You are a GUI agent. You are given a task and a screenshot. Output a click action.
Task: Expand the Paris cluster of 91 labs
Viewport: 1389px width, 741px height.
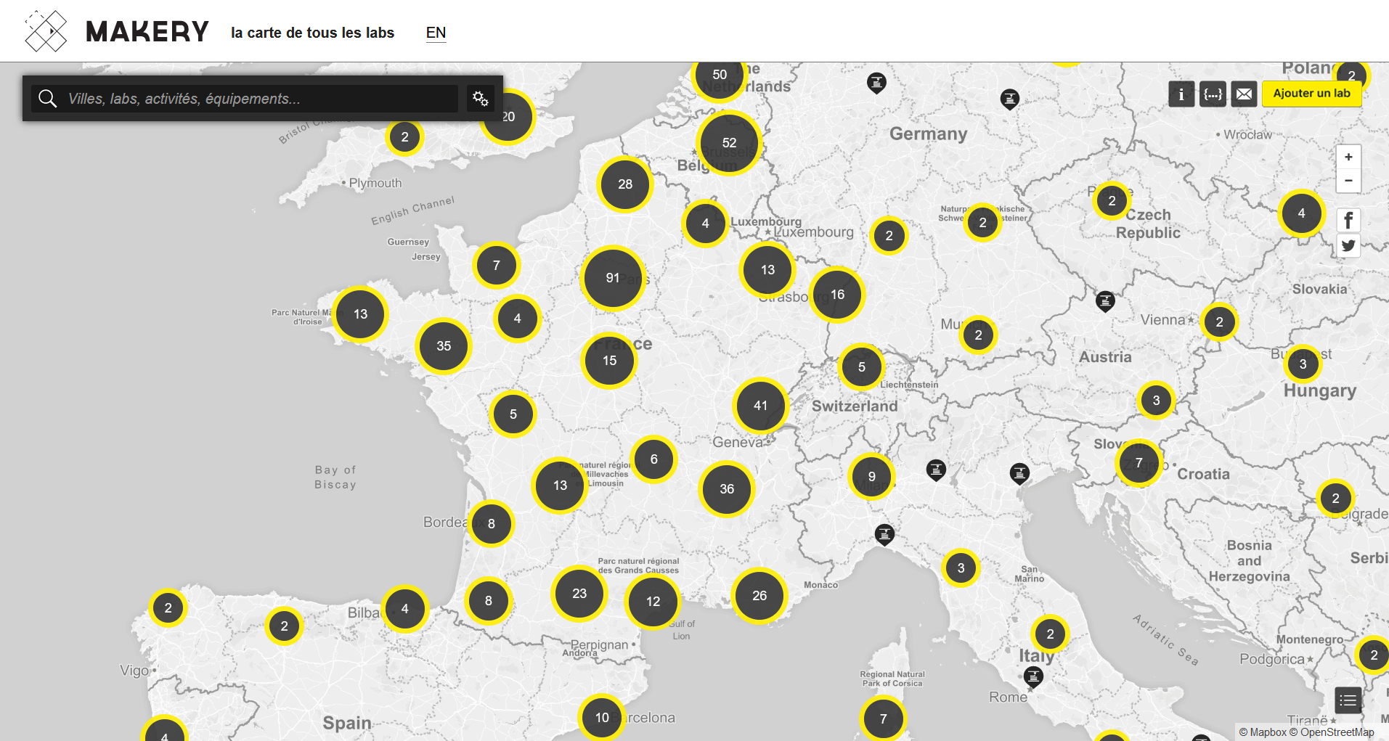[613, 278]
